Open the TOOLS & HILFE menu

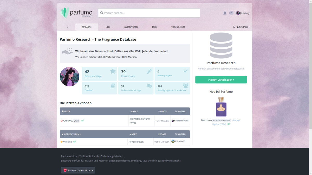click(x=178, y=27)
